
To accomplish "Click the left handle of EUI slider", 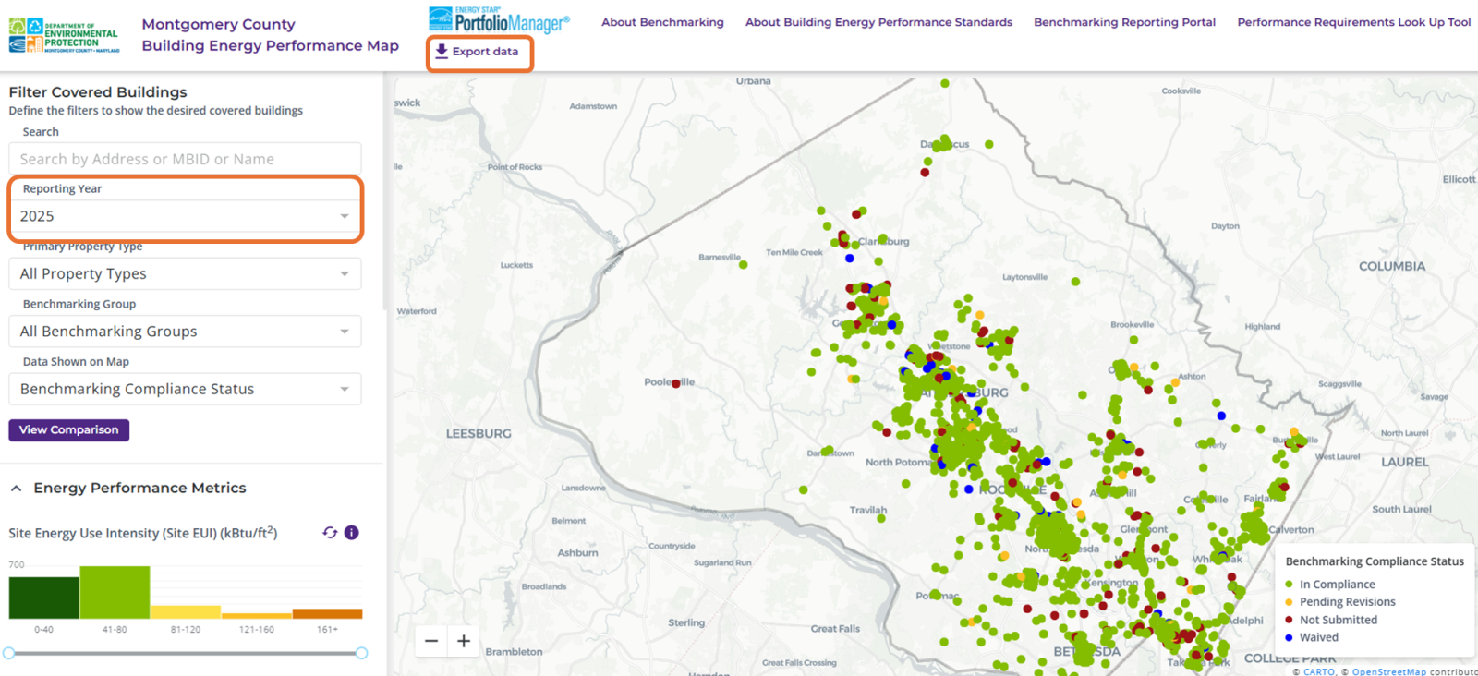I will (9, 653).
